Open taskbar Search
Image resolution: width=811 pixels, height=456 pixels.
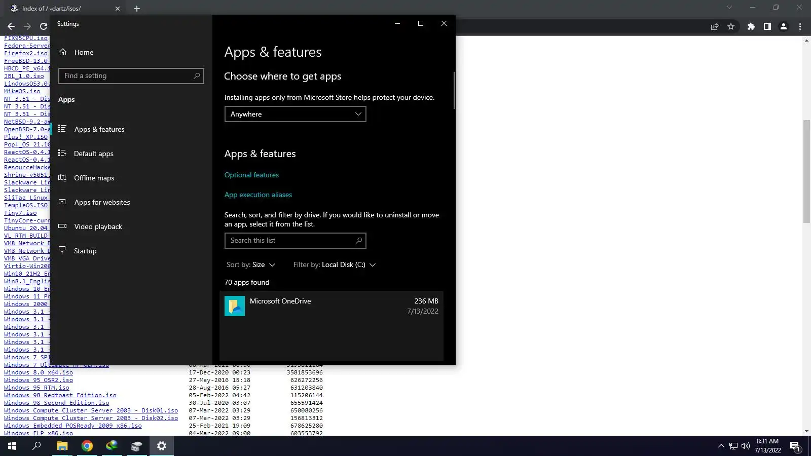pyautogui.click(x=36, y=446)
